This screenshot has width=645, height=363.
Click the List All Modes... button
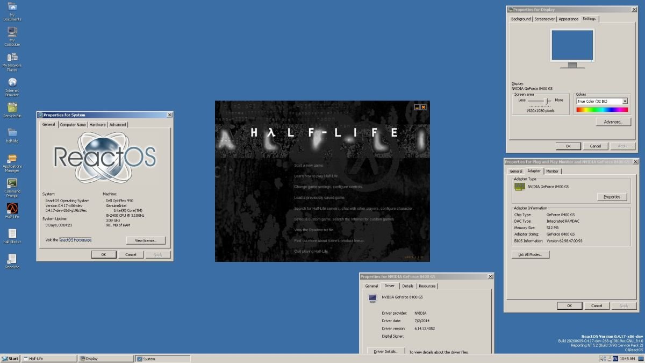(530, 254)
